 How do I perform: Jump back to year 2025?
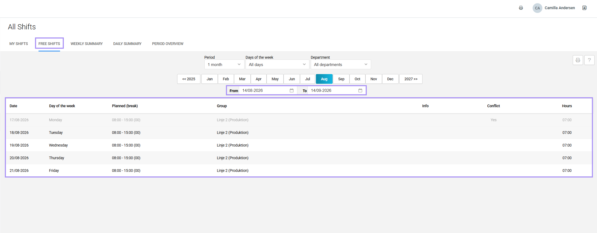pyautogui.click(x=189, y=79)
